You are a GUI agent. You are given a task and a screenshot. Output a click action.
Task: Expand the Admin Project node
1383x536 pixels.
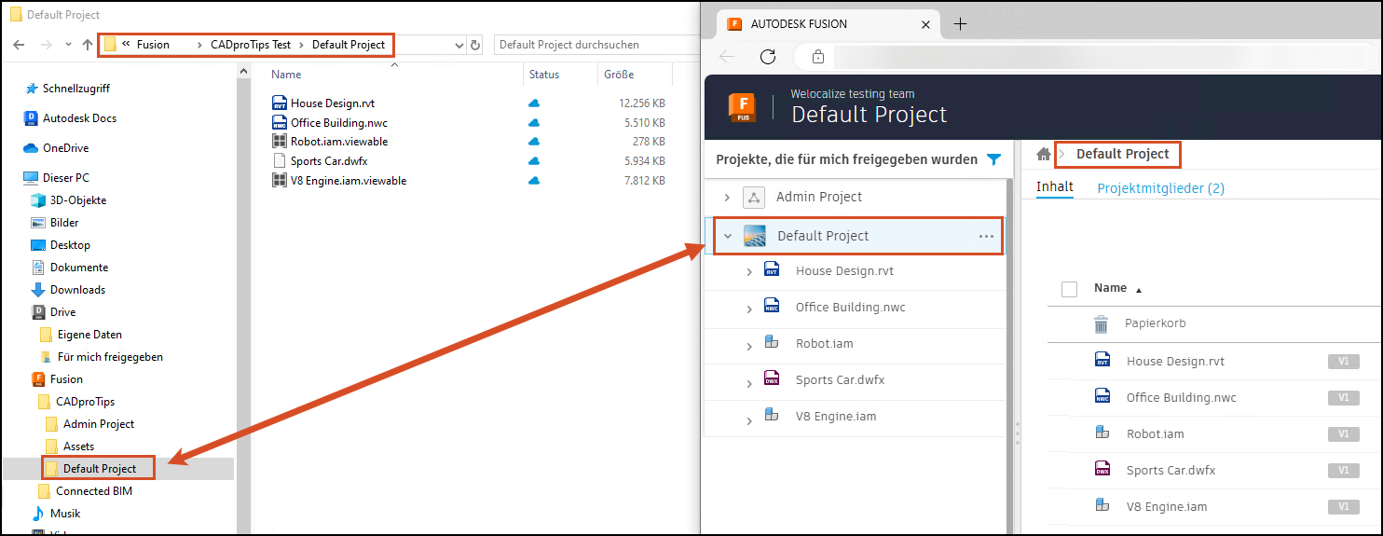pyautogui.click(x=727, y=197)
